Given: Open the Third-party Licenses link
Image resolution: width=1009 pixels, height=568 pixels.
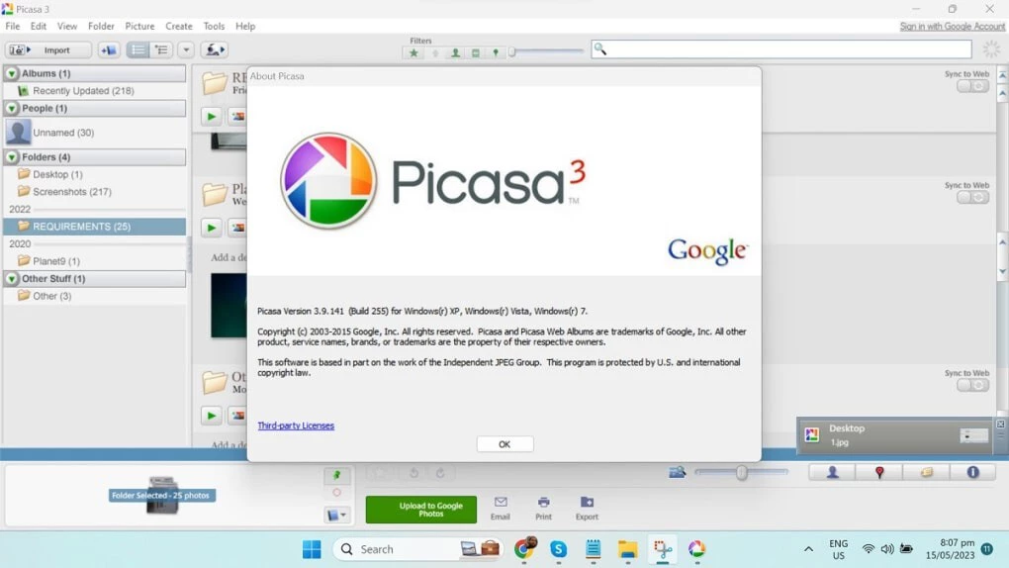Looking at the screenshot, I should (296, 426).
